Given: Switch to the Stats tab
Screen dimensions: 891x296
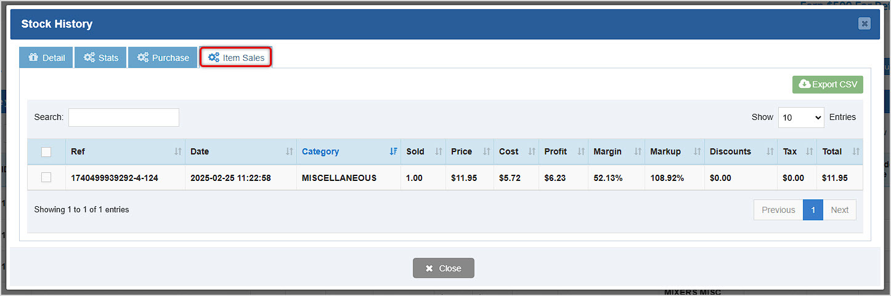Looking at the screenshot, I should [x=100, y=57].
